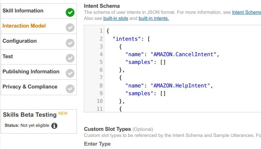
Task: Follow the Intent Schema documentation link
Action: click(246, 12)
